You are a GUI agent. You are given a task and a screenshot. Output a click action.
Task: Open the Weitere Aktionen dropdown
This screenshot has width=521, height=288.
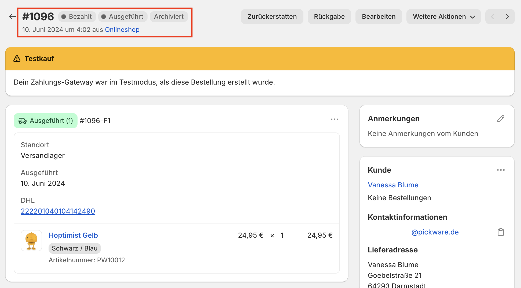[x=443, y=16]
